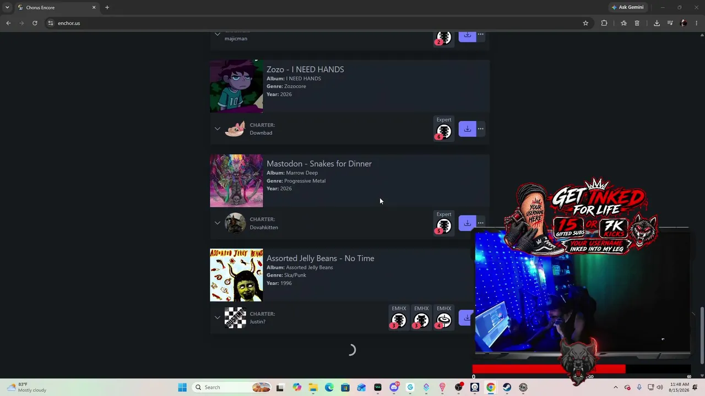The width and height of the screenshot is (705, 396).
Task: Open the Chrome profile avatar menu
Action: (684, 23)
